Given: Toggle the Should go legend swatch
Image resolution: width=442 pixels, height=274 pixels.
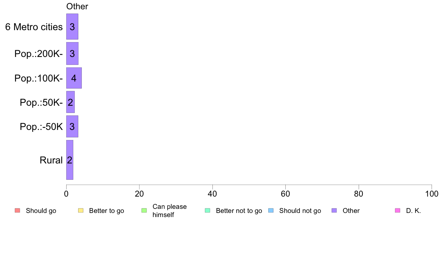Looking at the screenshot, I should 17,210.
